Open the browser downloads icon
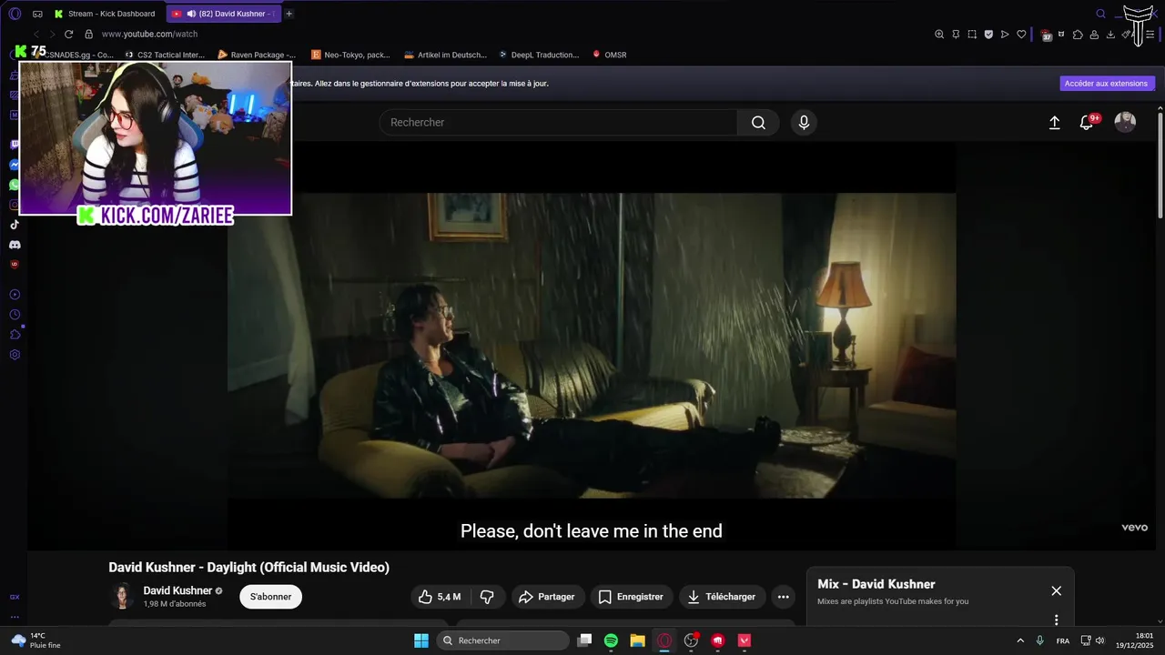Viewport: 1165px width, 655px height. (x=1110, y=35)
